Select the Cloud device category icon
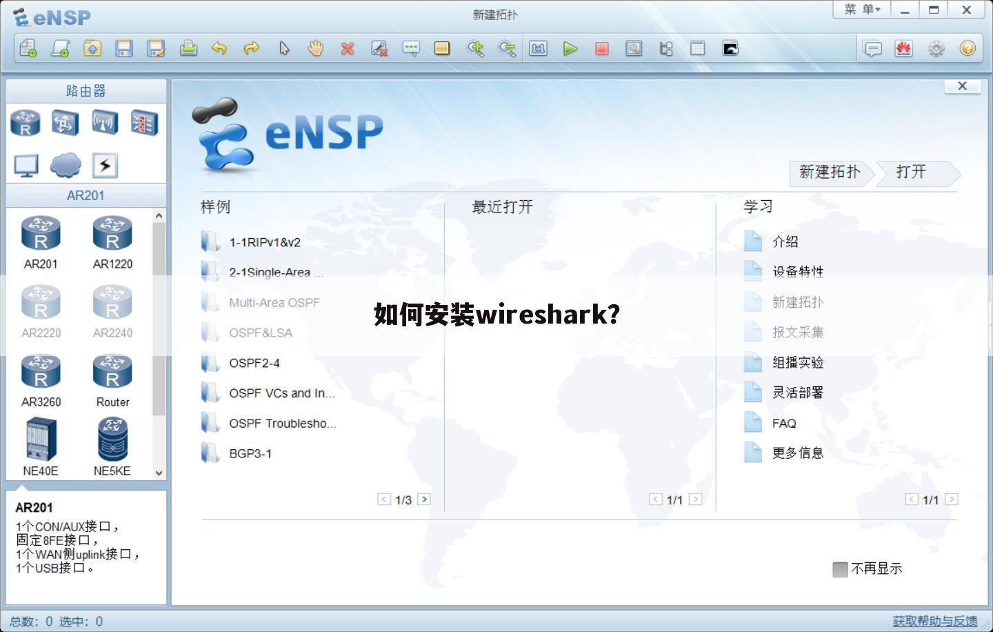Image resolution: width=993 pixels, height=632 pixels. coord(66,166)
